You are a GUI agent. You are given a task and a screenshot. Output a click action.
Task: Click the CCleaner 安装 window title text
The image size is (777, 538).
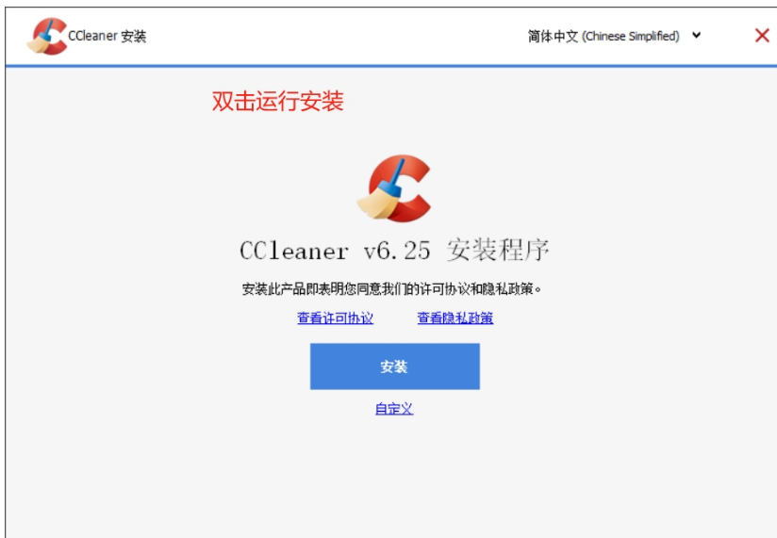click(x=107, y=36)
